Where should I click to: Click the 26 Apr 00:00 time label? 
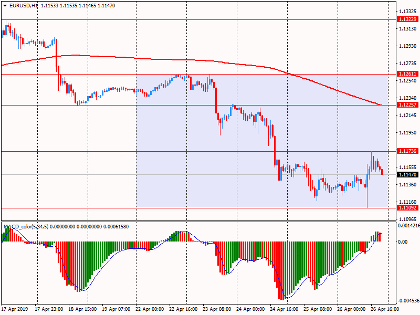pos(351,309)
